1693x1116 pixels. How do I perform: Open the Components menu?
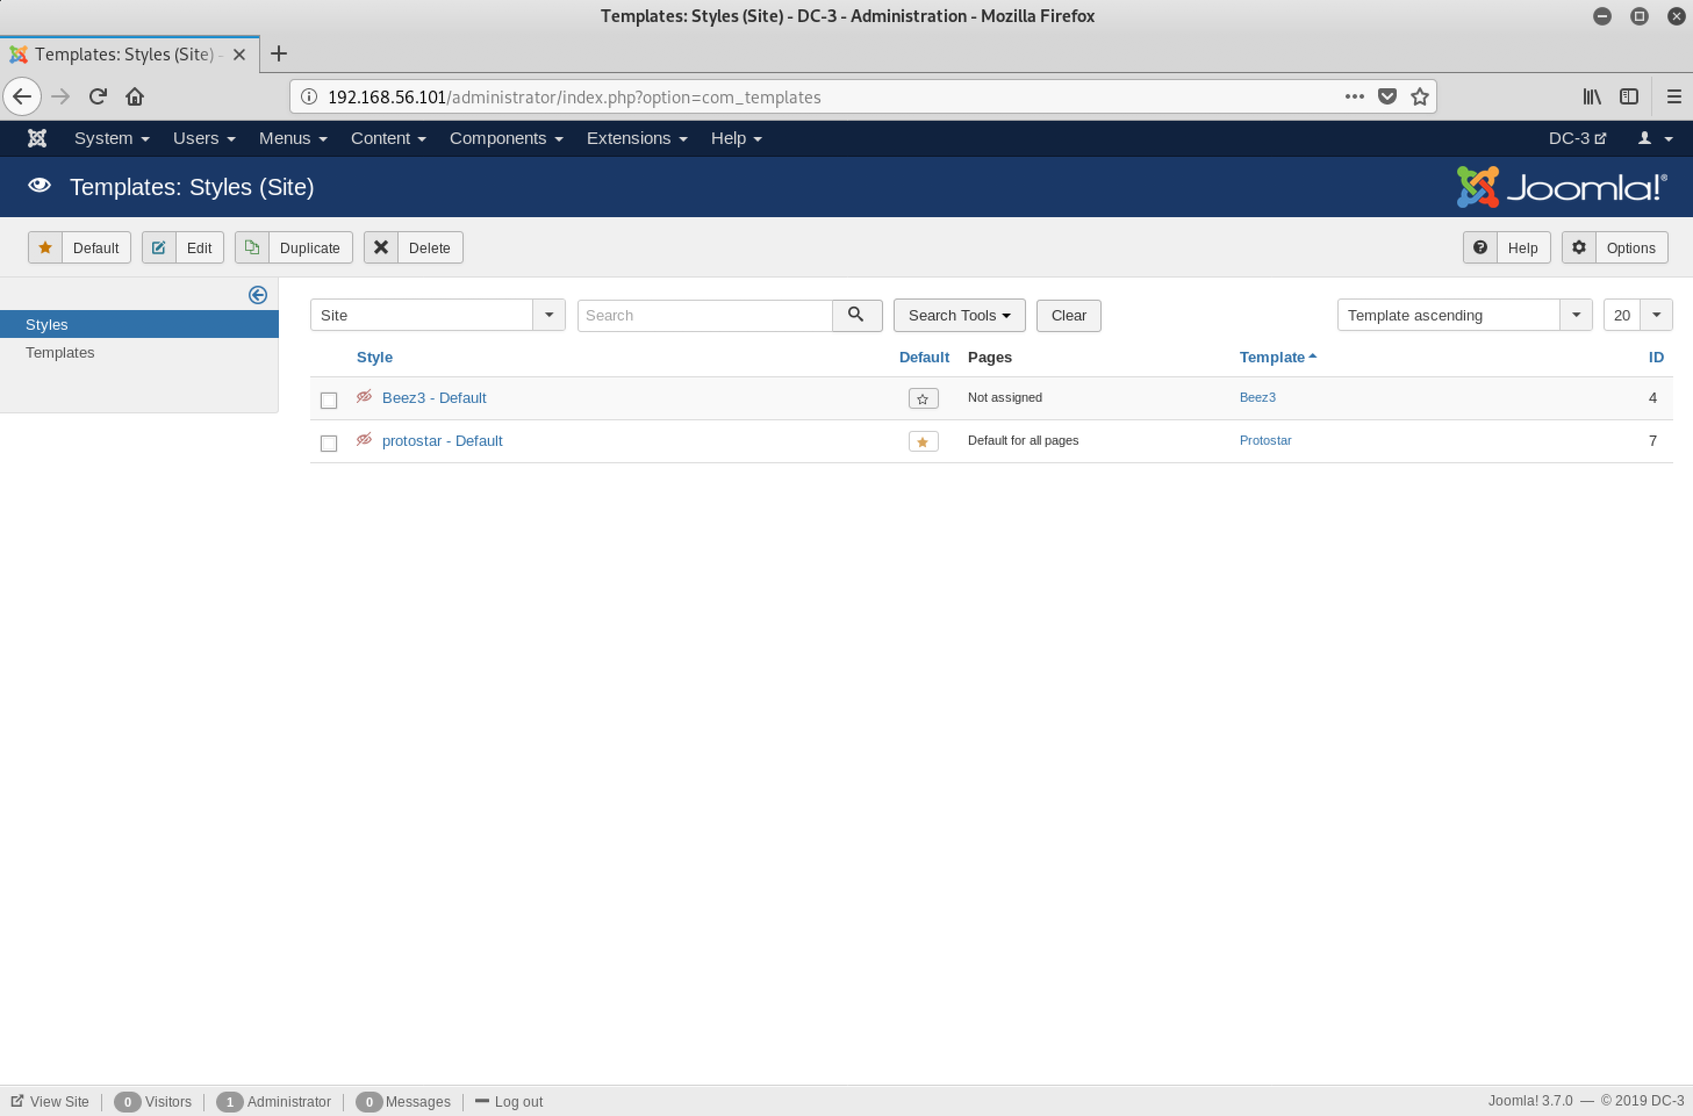[505, 138]
